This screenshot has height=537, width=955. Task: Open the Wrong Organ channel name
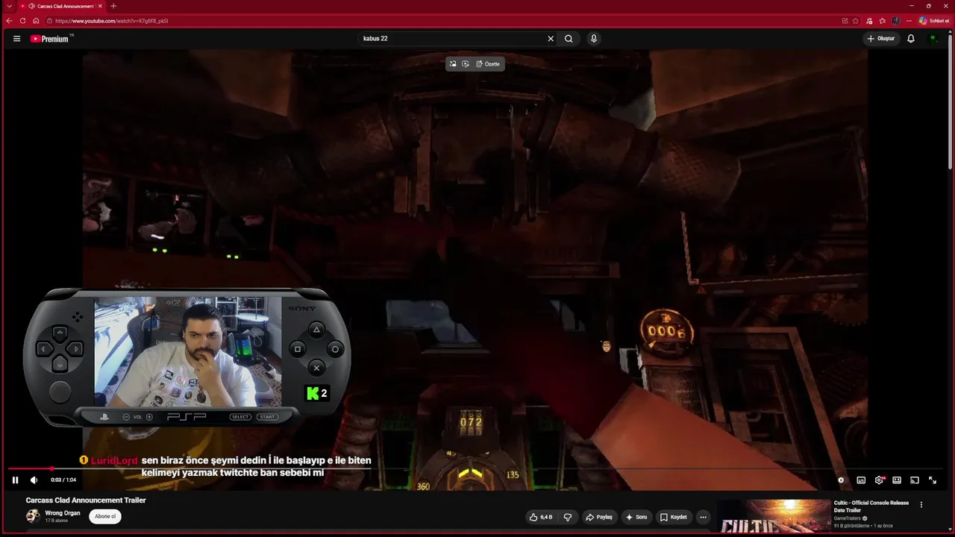[63, 513]
